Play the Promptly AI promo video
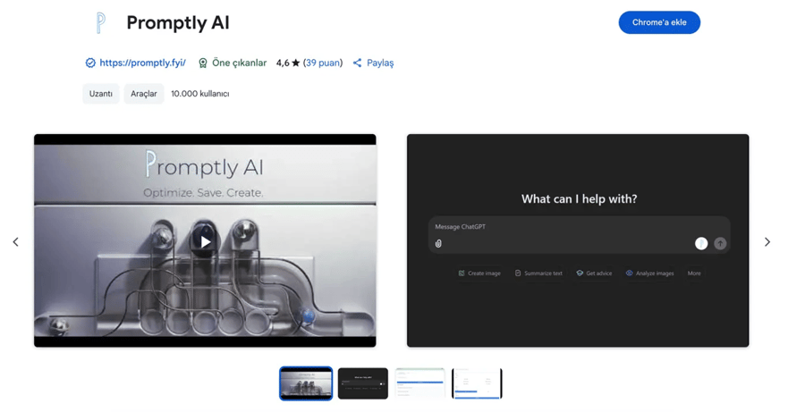This screenshot has height=412, width=805. (206, 241)
